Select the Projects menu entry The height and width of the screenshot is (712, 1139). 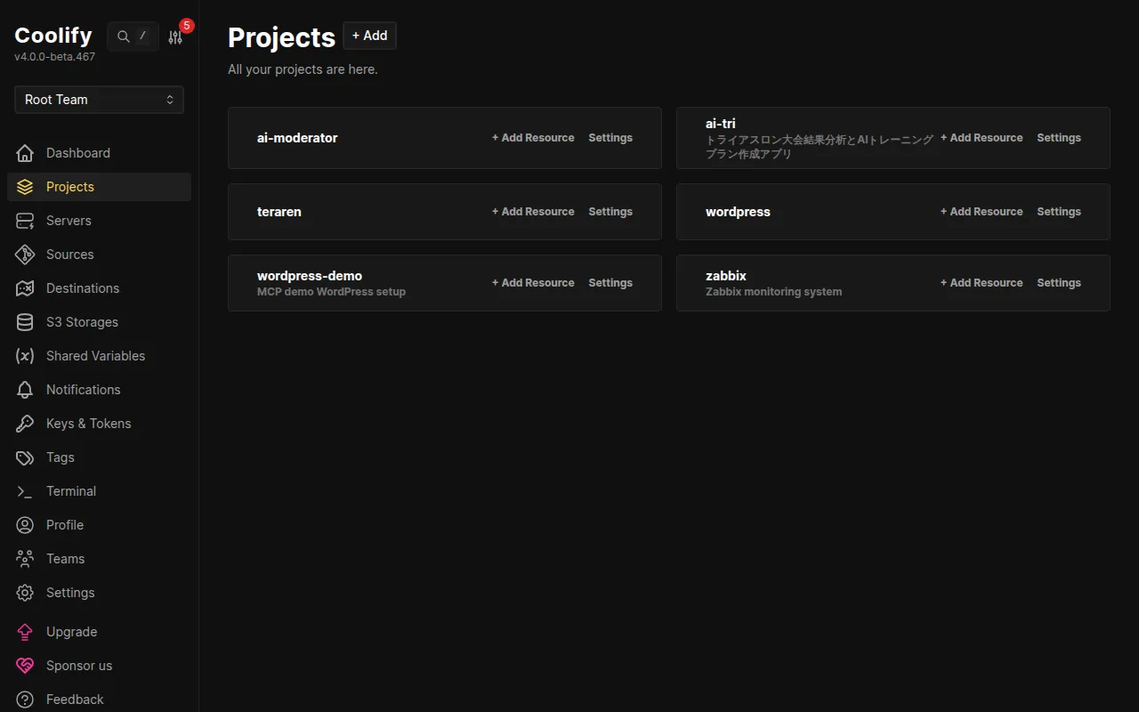tap(69, 186)
